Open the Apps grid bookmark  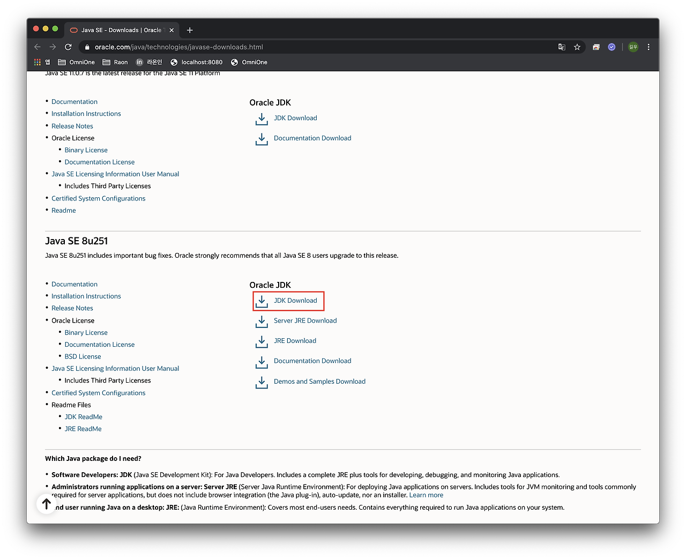(x=42, y=62)
